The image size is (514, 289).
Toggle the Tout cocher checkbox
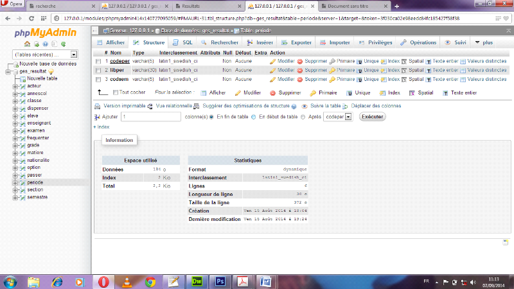116,92
